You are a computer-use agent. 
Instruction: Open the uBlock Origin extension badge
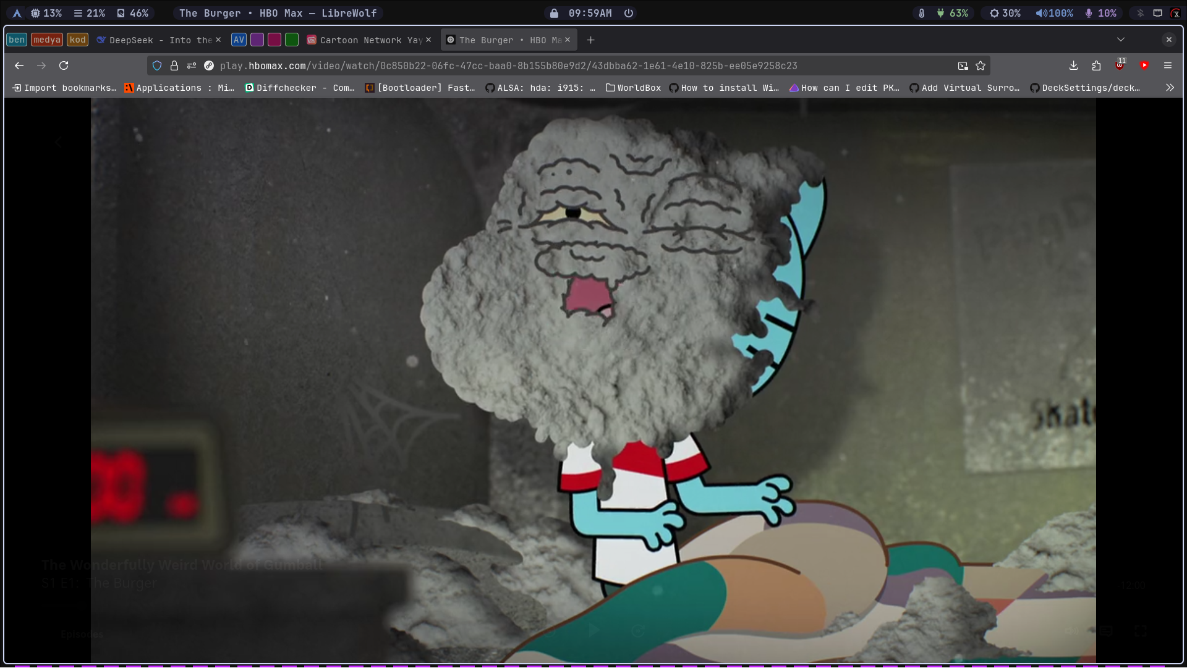pyautogui.click(x=1120, y=65)
